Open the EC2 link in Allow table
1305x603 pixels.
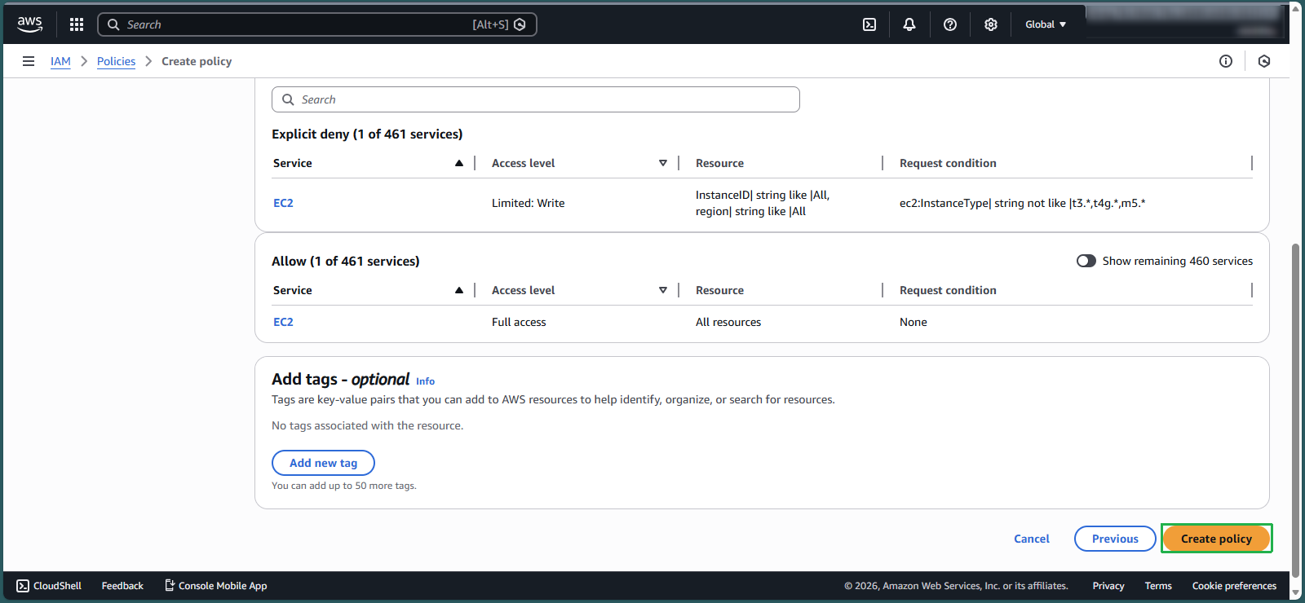click(x=283, y=322)
